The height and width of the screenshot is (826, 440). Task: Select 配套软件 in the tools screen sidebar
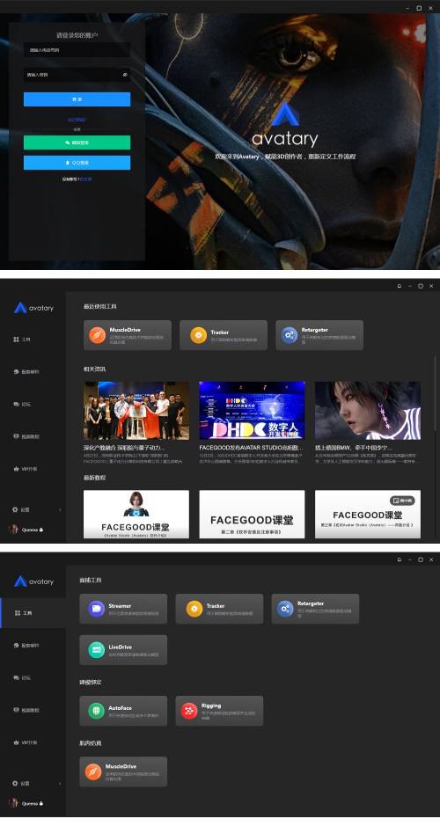(26, 646)
